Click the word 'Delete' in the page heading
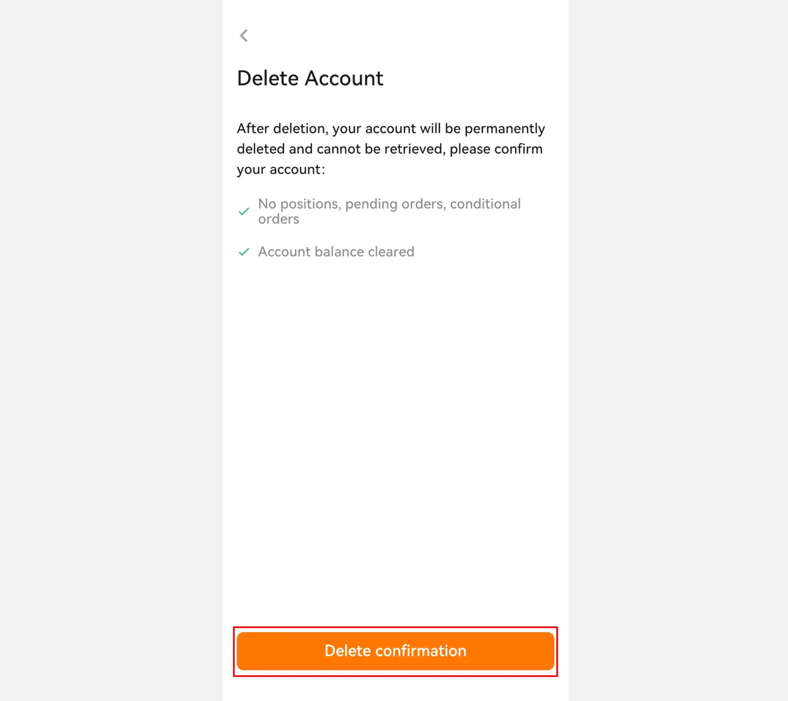The height and width of the screenshot is (701, 788). (267, 79)
